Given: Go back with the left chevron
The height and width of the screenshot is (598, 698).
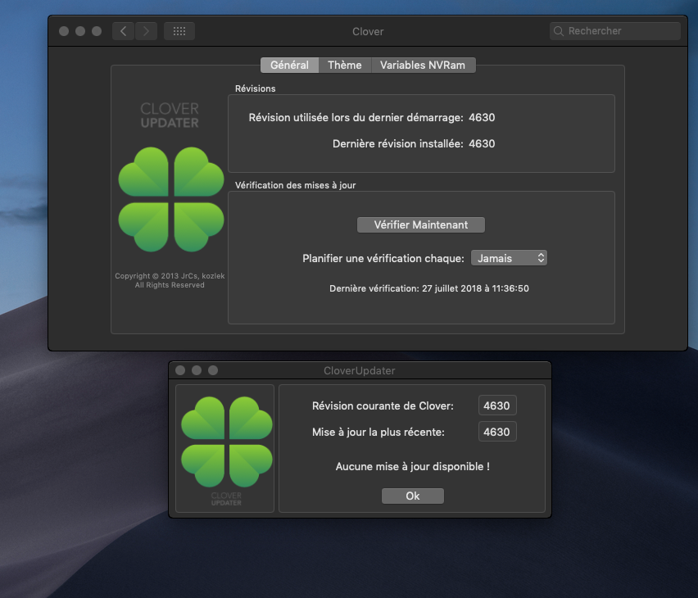Looking at the screenshot, I should click(124, 31).
